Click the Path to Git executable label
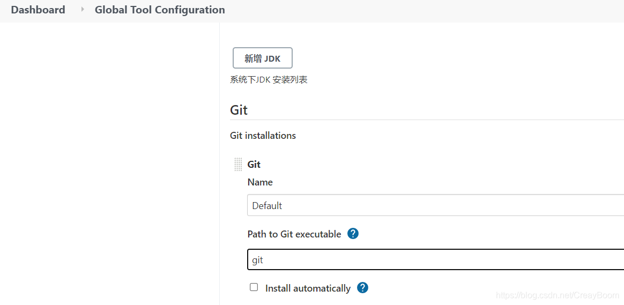624x305 pixels. (x=294, y=234)
